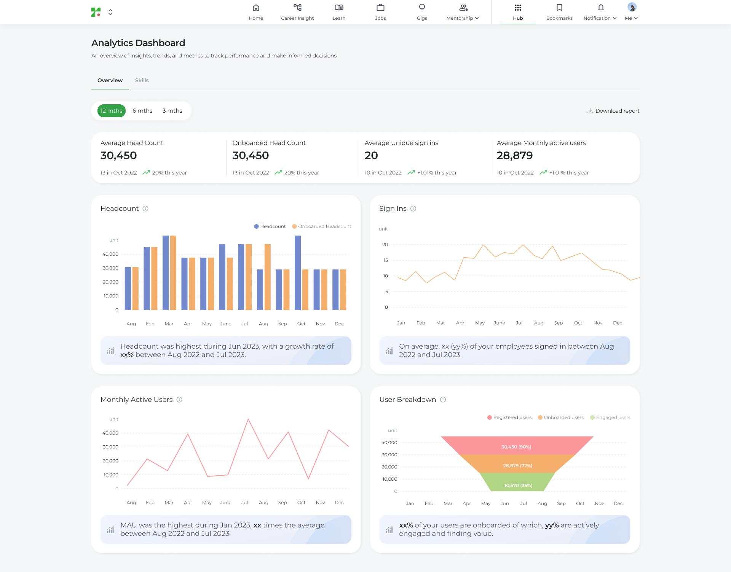Open the Home nav icon
Screen dimensions: 731x572
click(256, 8)
